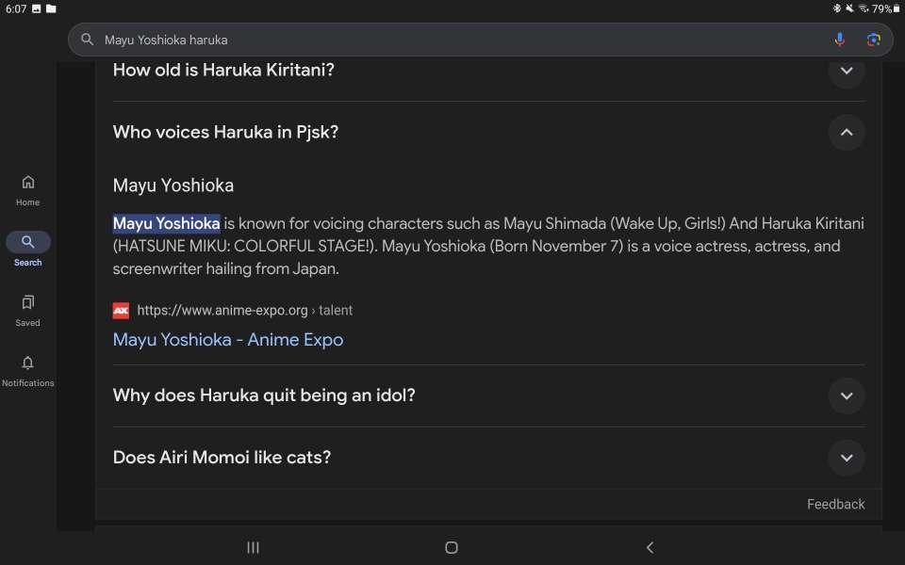Tap the Anime Expo site favicon
Screen dimensions: 905x565
click(x=121, y=310)
